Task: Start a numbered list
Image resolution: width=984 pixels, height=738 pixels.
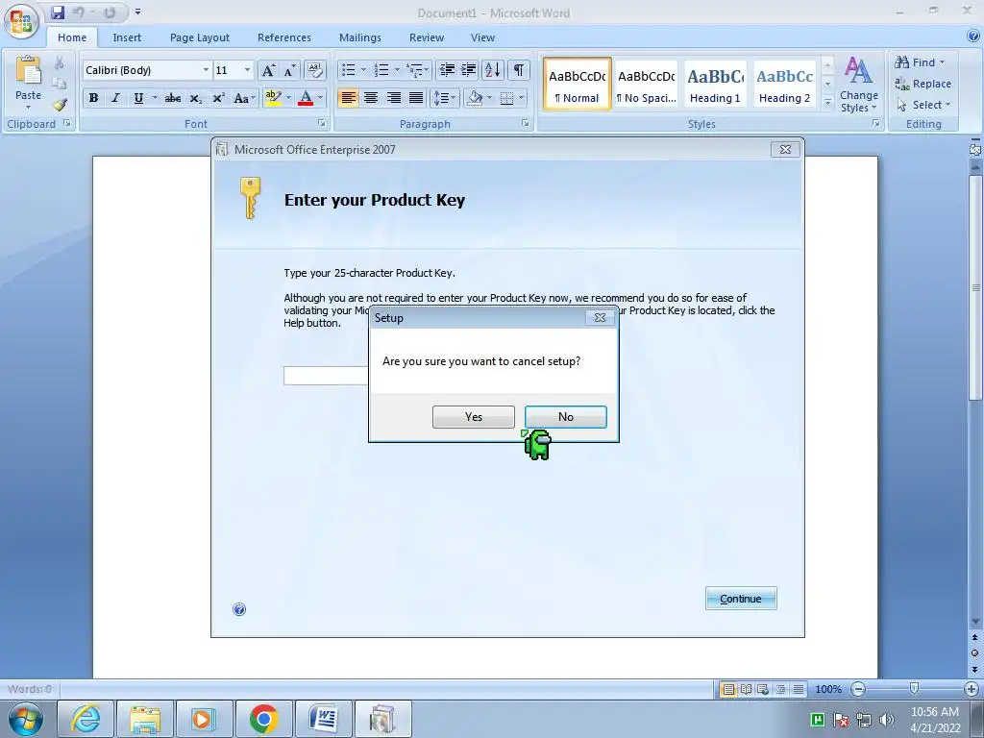Action: (x=381, y=70)
